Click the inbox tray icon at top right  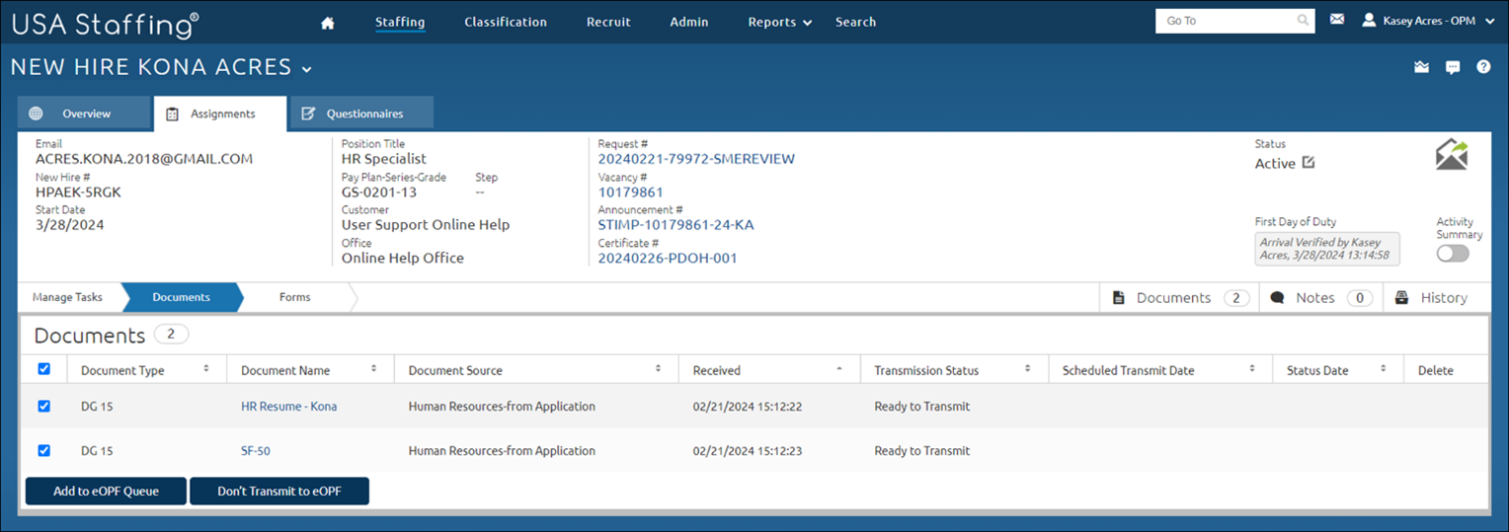(1422, 67)
